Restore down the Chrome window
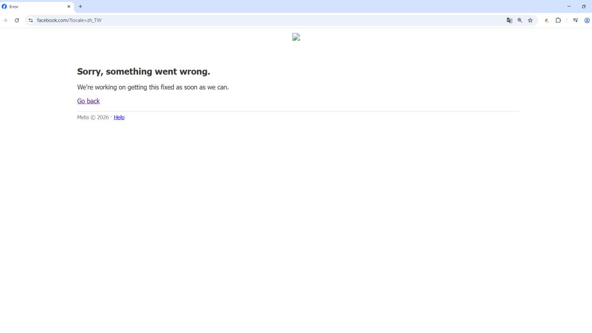The width and height of the screenshot is (592, 333). pyautogui.click(x=584, y=6)
